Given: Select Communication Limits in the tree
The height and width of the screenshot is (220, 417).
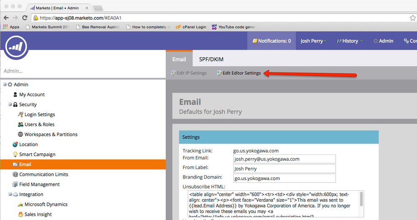Looking at the screenshot, I should 43,174.
